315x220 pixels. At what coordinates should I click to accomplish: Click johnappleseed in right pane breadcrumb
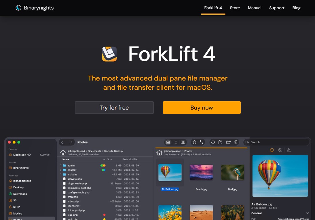[x=173, y=151]
